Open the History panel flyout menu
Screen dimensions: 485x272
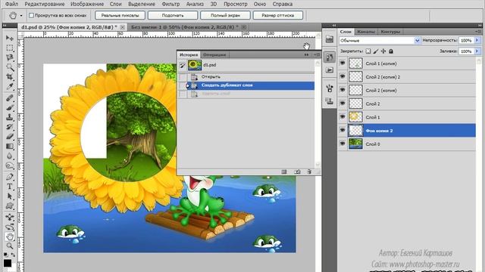click(x=317, y=54)
